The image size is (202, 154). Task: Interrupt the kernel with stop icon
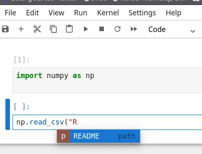(x=102, y=29)
